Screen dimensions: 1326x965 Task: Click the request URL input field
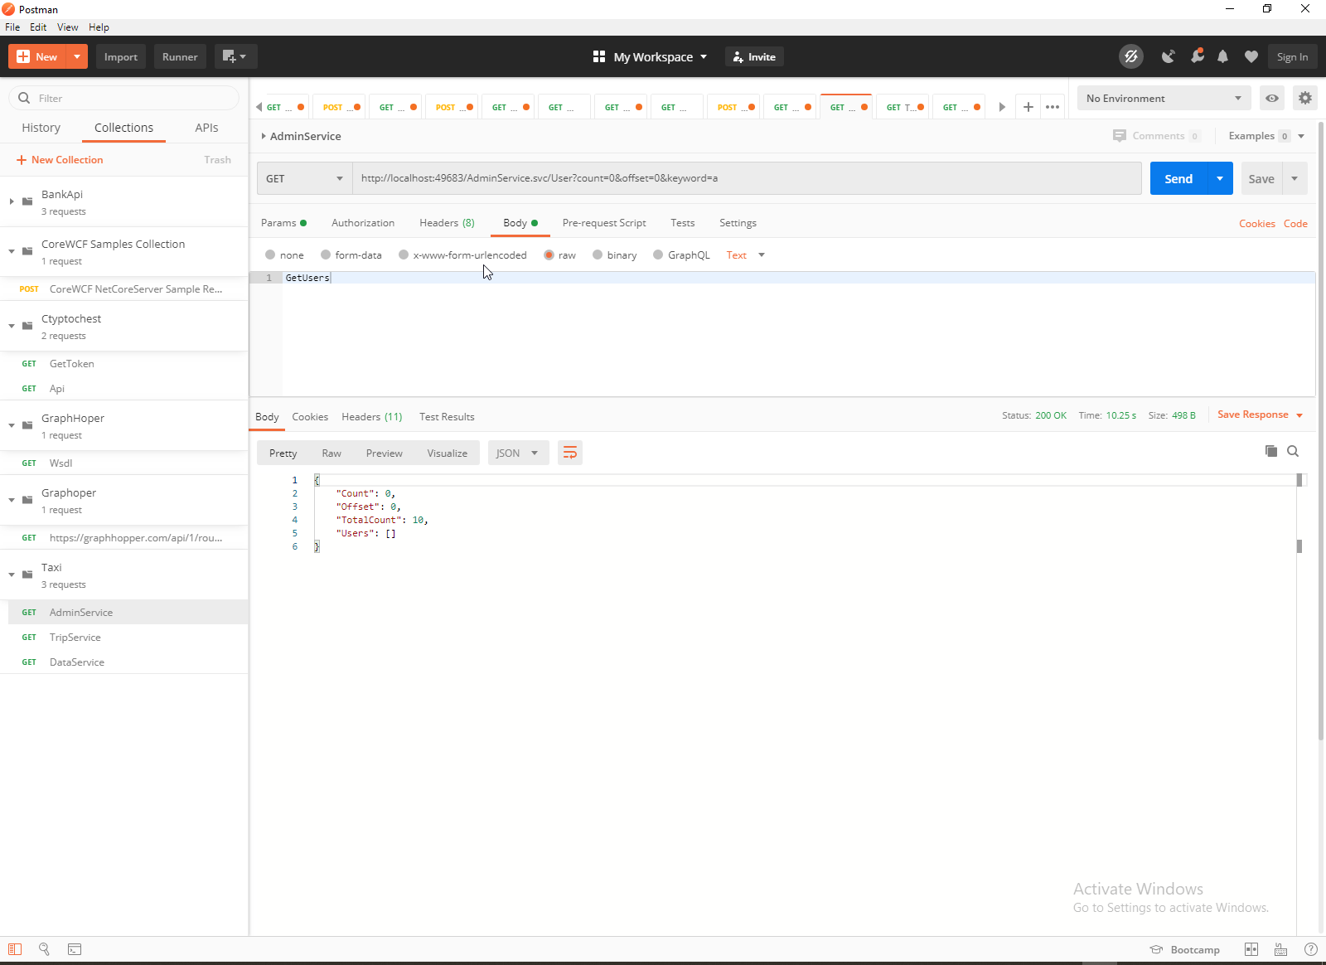pos(748,178)
